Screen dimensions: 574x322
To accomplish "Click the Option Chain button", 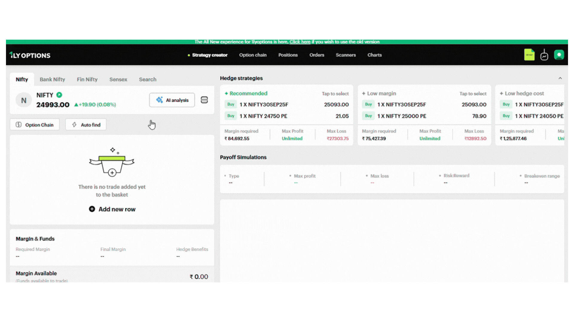I will pyautogui.click(x=35, y=125).
